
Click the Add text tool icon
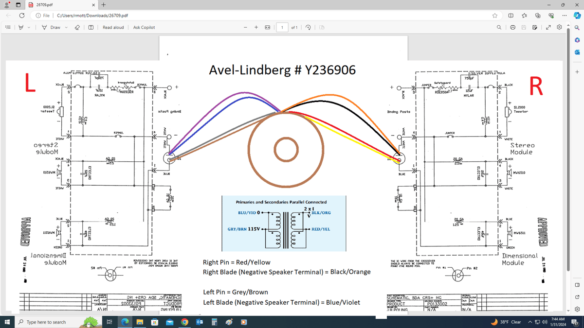click(91, 28)
